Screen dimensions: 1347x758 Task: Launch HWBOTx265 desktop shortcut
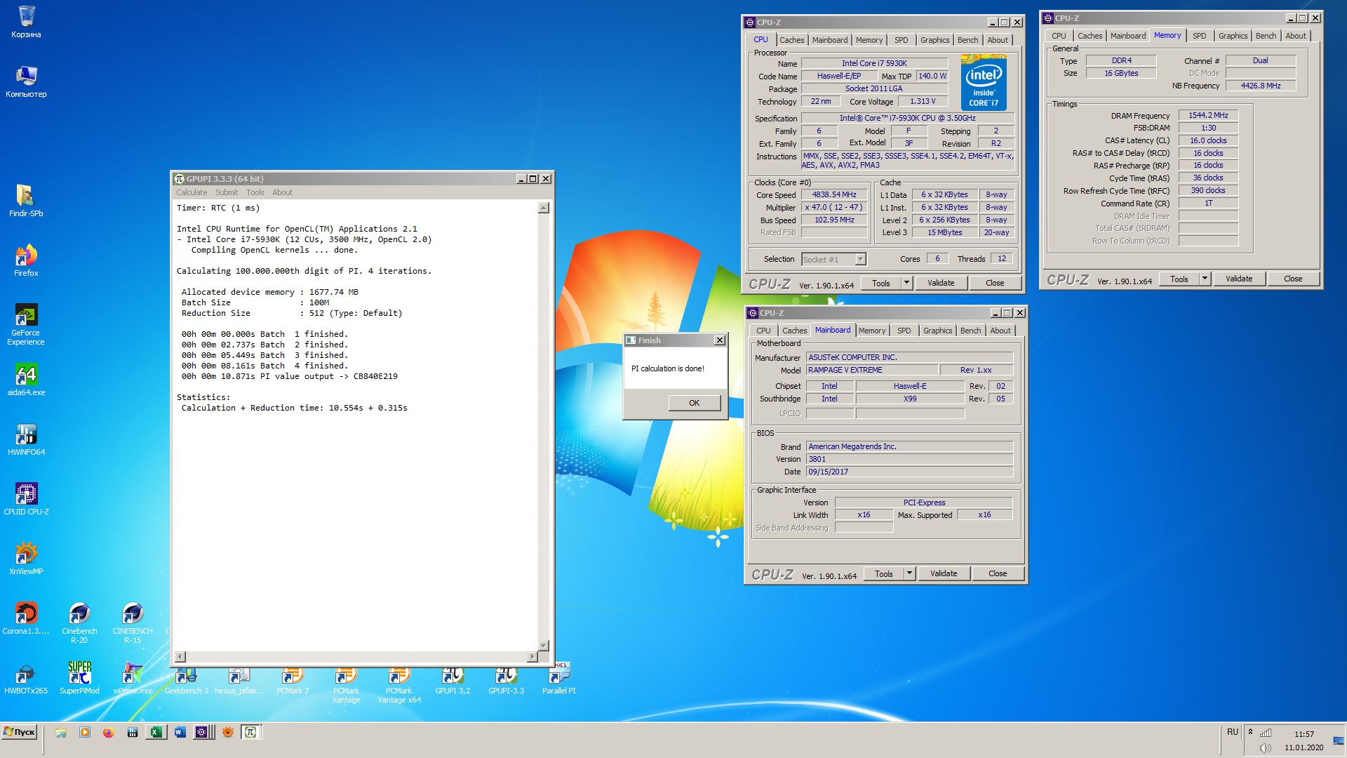pos(26,678)
